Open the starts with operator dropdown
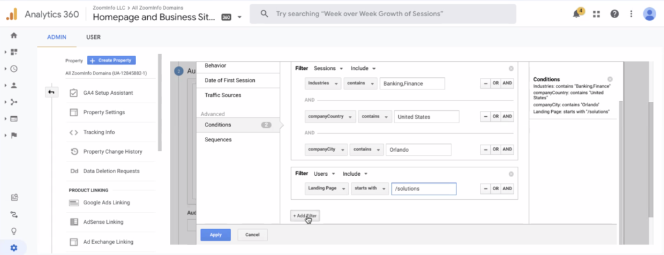Viewport: 664px width, 255px height. 370,189
